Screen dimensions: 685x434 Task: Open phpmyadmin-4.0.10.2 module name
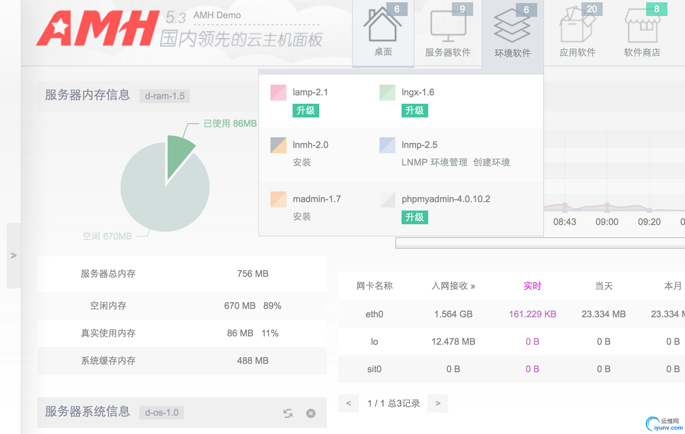(446, 199)
